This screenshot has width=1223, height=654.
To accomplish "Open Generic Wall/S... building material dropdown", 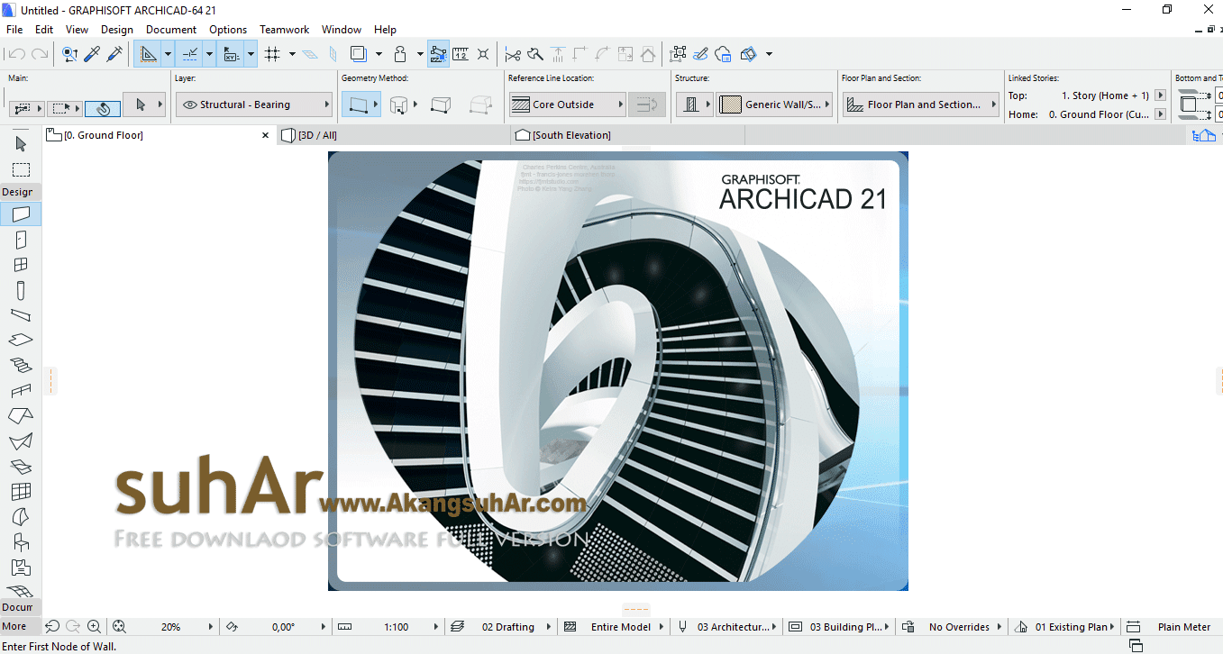I will (x=775, y=104).
